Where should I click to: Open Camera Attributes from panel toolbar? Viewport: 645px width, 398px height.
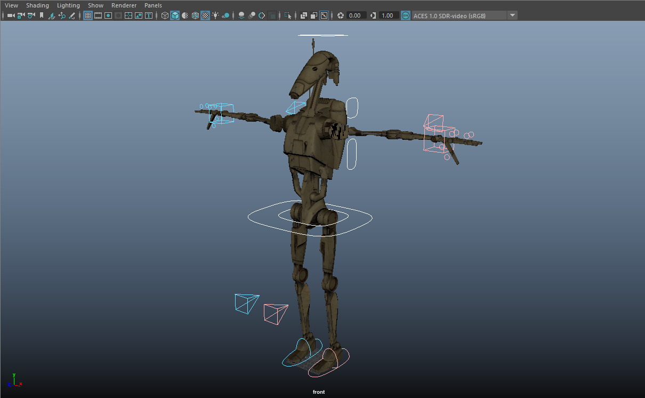pos(31,15)
